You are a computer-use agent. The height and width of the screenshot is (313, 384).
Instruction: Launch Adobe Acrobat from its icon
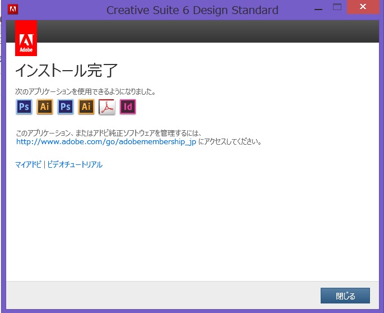tap(107, 107)
